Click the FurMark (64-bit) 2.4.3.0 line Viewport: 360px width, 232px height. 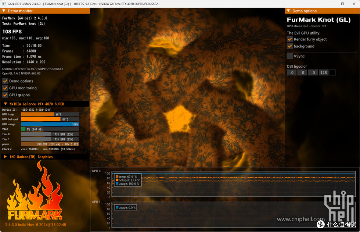coord(25,18)
